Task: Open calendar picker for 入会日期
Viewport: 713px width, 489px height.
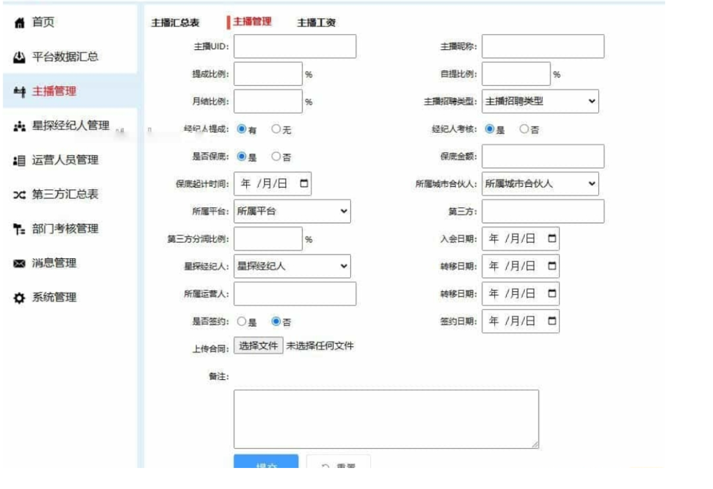Action: coord(552,239)
